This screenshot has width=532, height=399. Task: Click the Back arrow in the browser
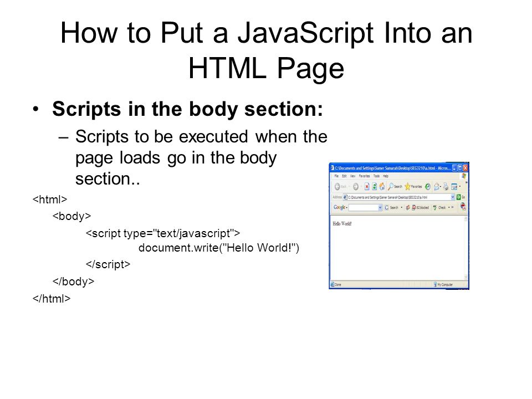(x=337, y=187)
